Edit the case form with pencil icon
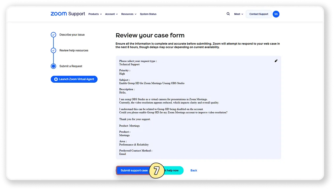Screen dimensions: 334x190 (276, 61)
